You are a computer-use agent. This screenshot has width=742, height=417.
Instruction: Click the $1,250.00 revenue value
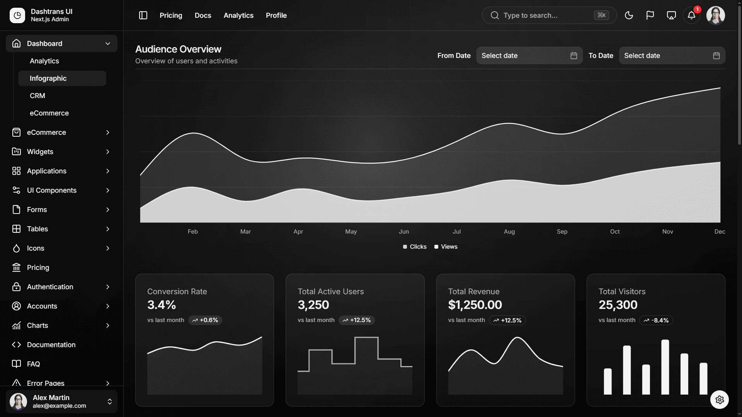[475, 305]
